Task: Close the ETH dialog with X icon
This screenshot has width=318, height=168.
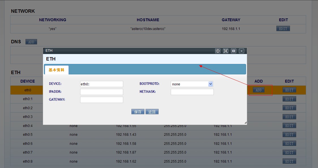Action: coord(242,51)
